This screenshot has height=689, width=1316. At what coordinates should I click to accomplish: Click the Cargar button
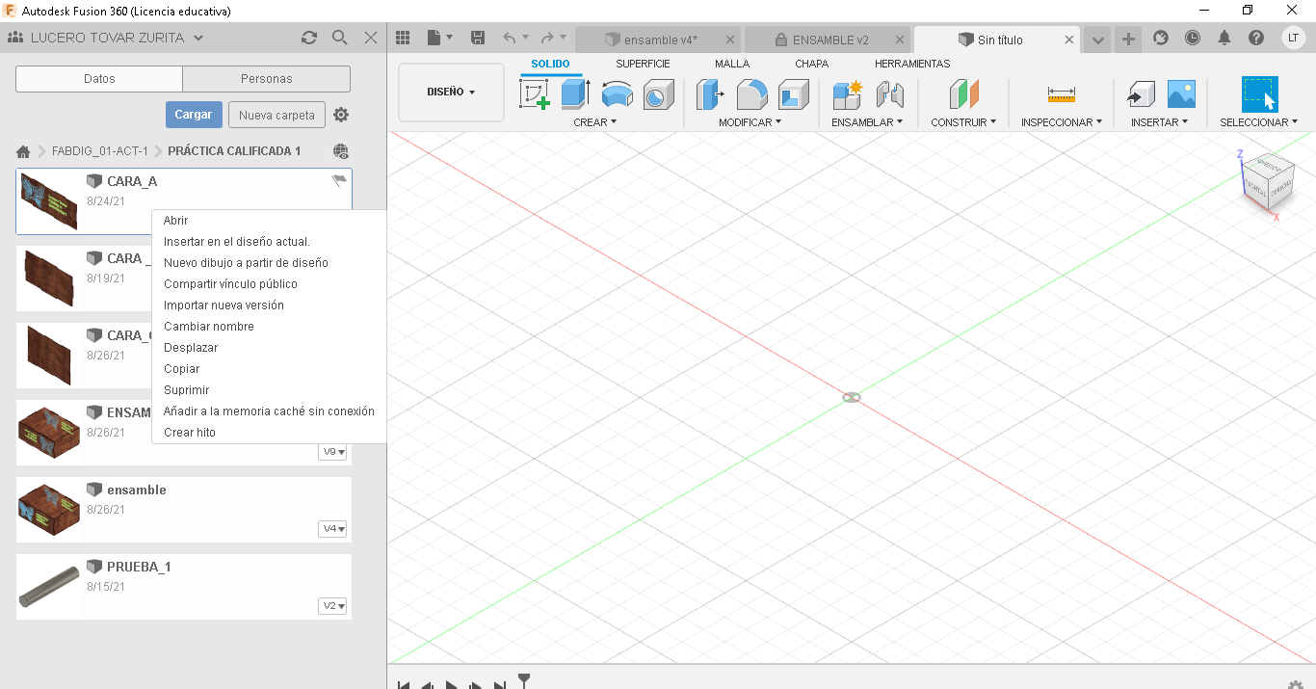[194, 115]
